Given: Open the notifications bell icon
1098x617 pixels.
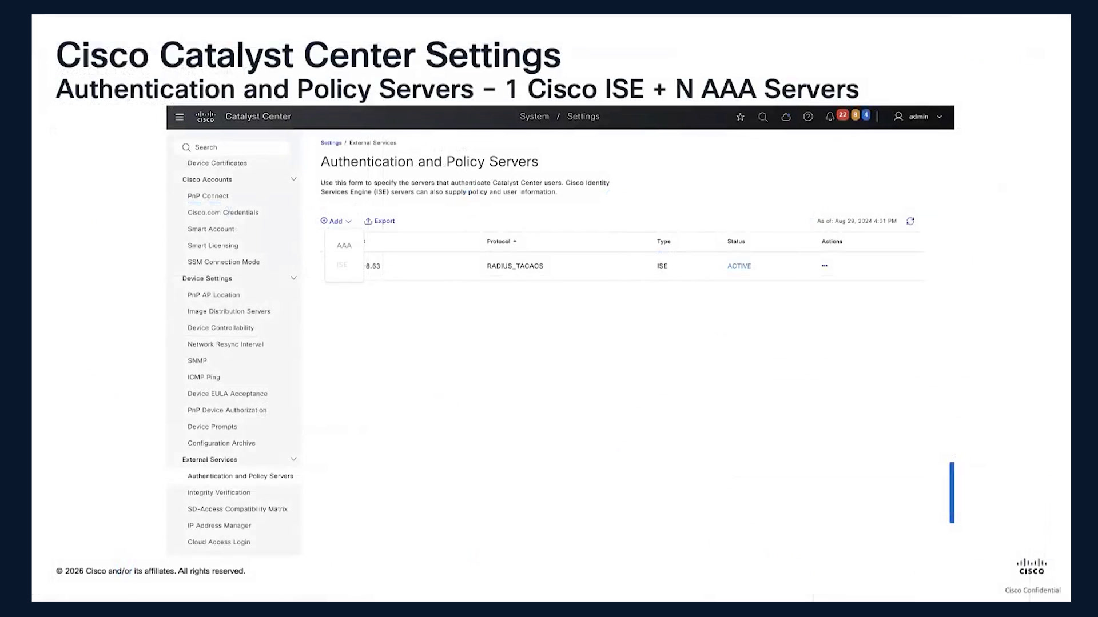Looking at the screenshot, I should [830, 117].
